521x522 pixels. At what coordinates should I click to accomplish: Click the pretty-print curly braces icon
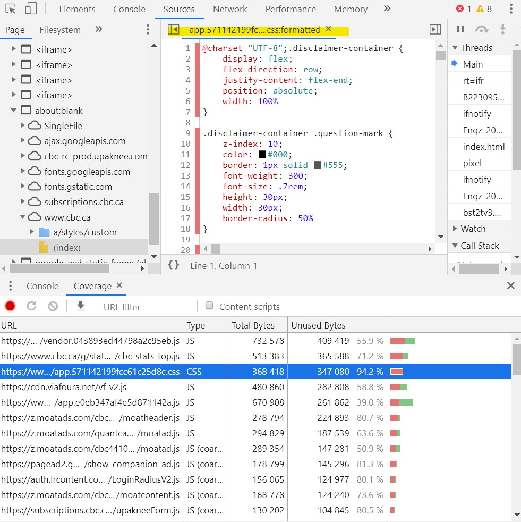coord(173,265)
